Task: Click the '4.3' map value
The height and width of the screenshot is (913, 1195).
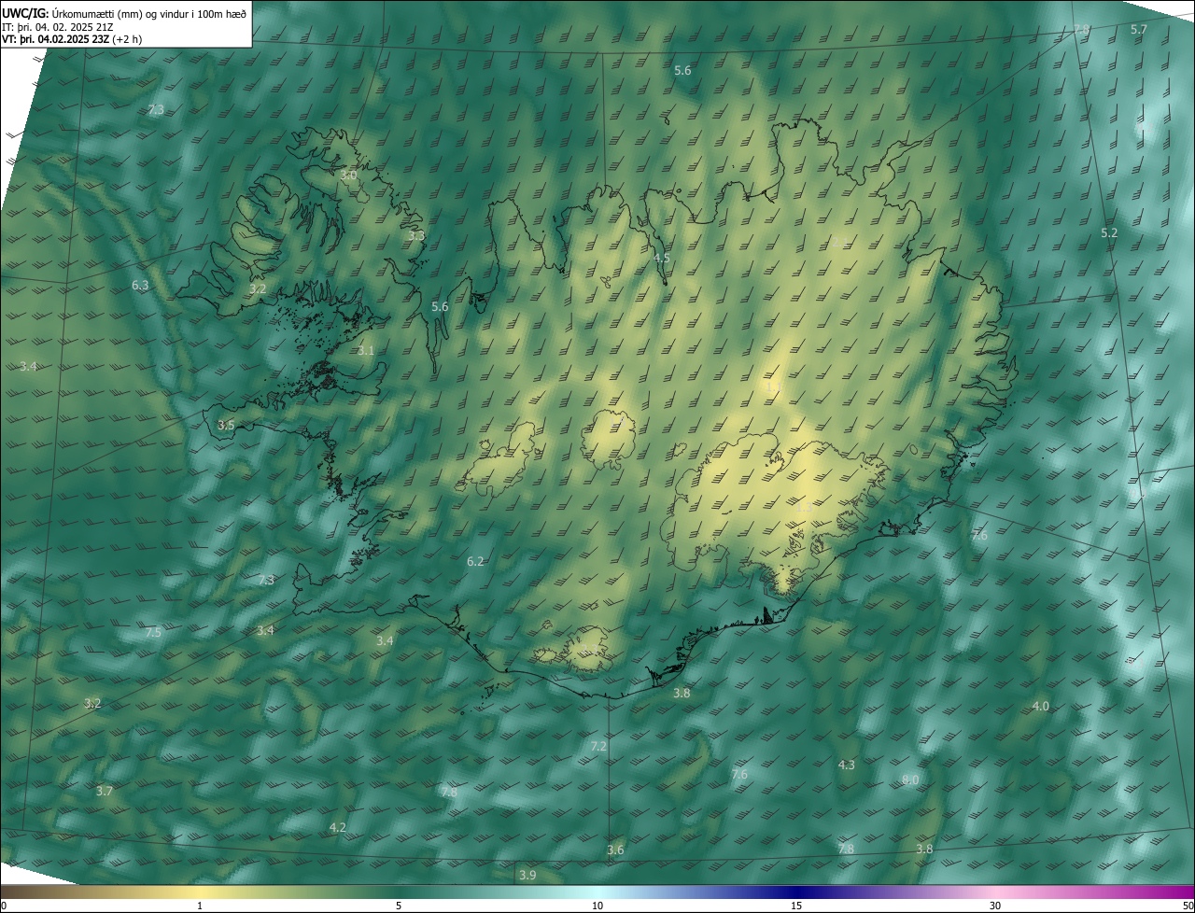Action: point(847,766)
